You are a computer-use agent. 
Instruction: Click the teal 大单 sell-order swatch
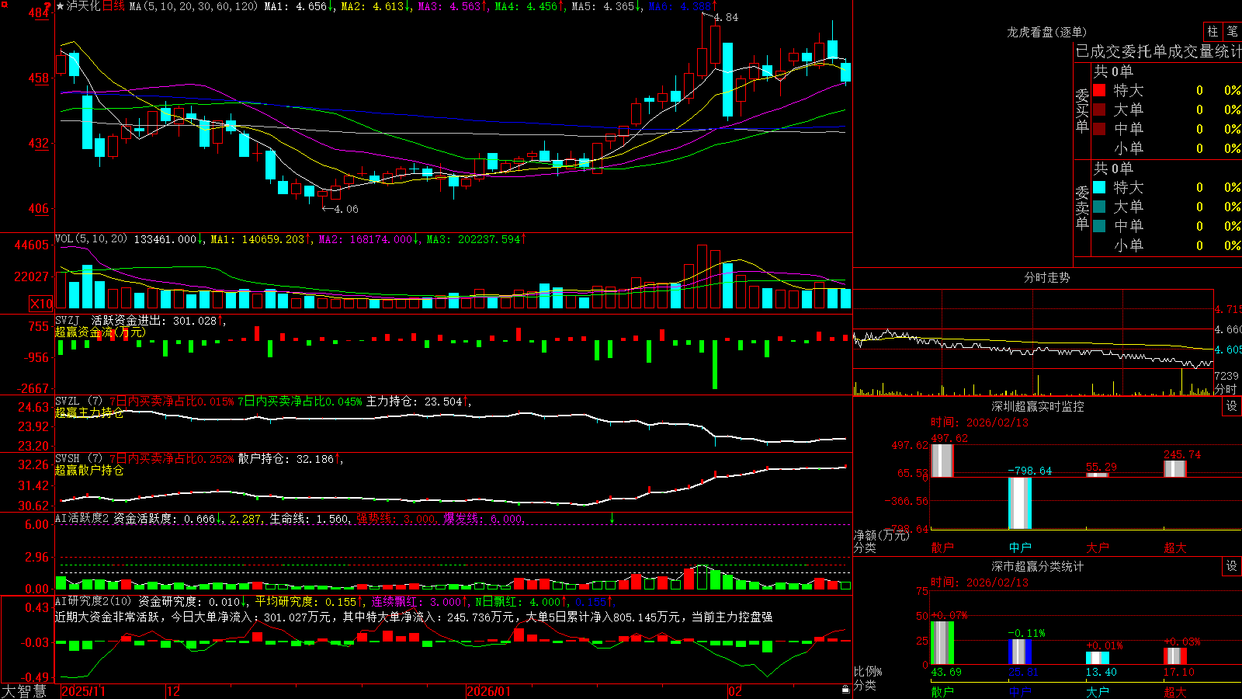click(1099, 207)
